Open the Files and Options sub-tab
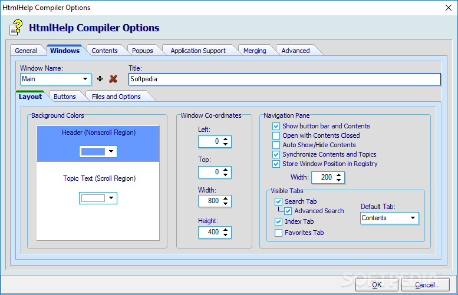This screenshot has height=295, width=458. [116, 97]
